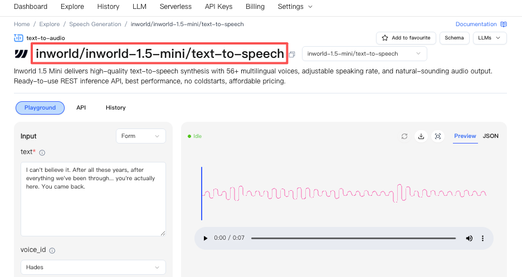This screenshot has height=277, width=522.
Task: Click the model title inworld/inworld-1.5-mini/text-to-speech
Action: tap(160, 53)
